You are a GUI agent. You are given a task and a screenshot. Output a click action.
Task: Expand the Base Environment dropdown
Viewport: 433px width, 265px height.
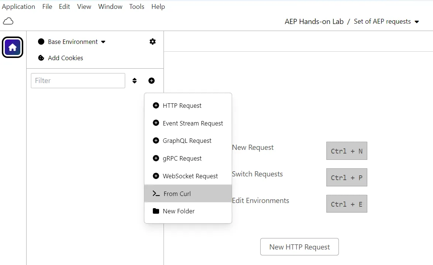click(x=72, y=42)
